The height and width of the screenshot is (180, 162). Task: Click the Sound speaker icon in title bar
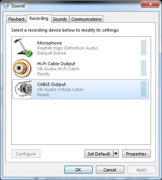click(x=6, y=5)
